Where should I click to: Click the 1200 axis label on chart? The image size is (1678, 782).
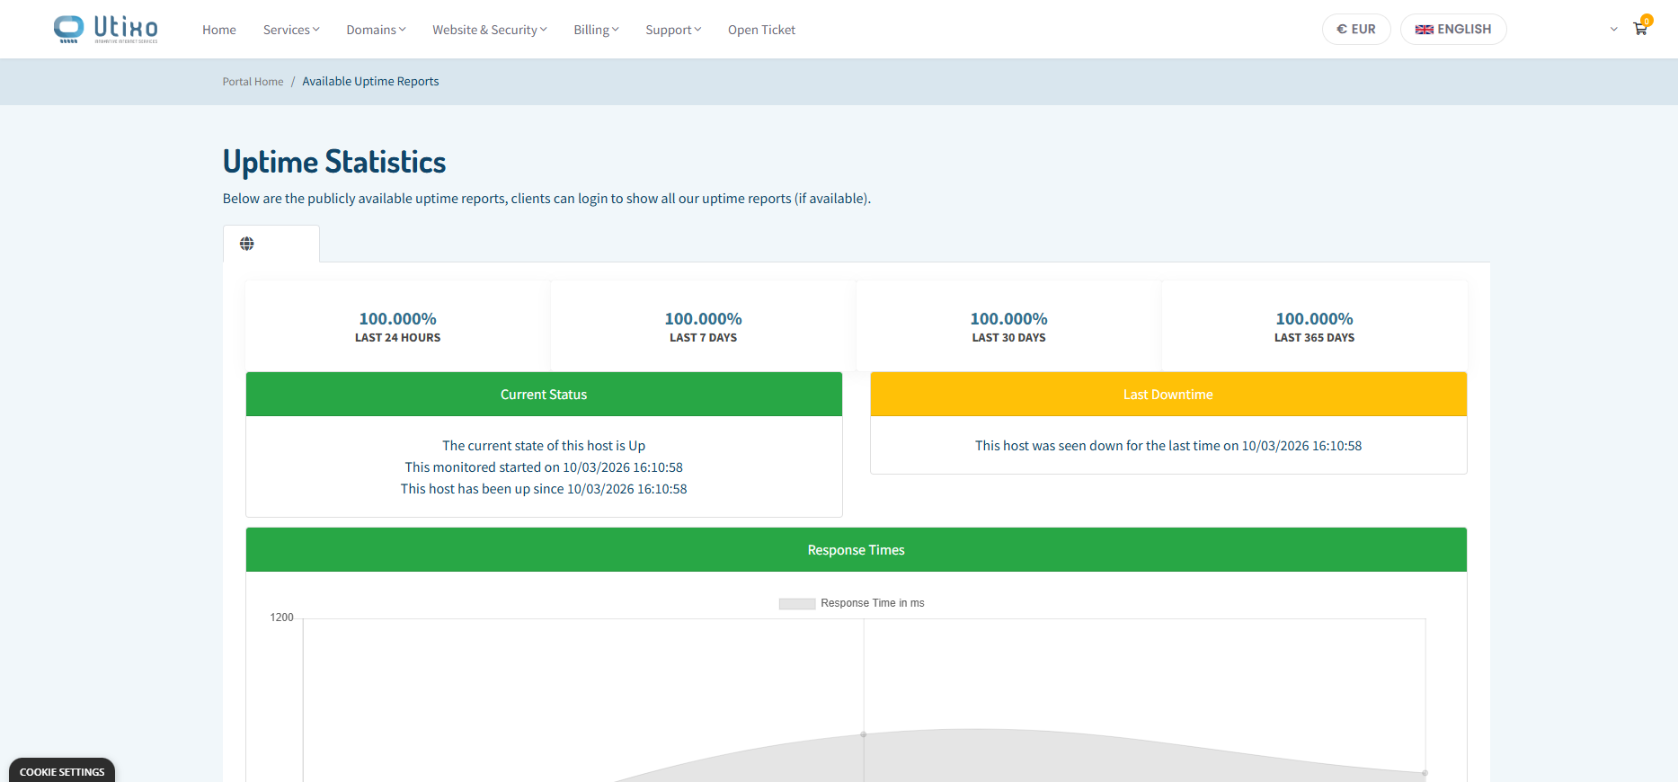[x=281, y=618]
